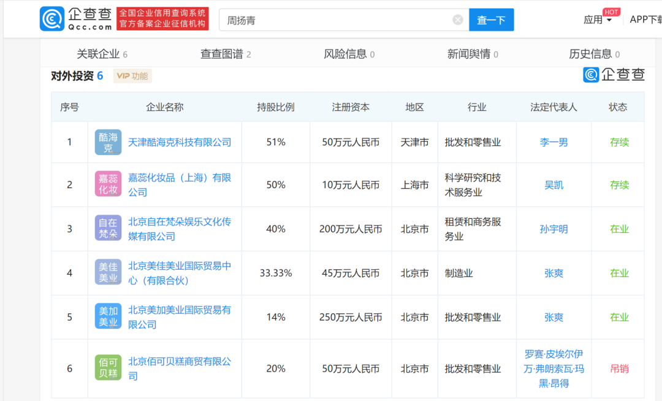Image resolution: width=662 pixels, height=401 pixels.
Task: Switch to the 查查图谱 tab
Action: (x=226, y=54)
